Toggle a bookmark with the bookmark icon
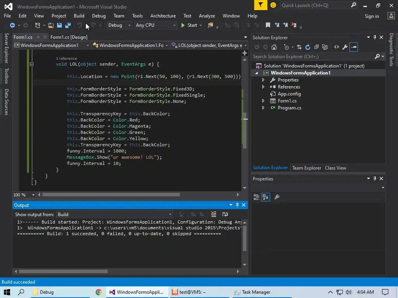Viewport: 398px width, 298px height. (268, 25)
